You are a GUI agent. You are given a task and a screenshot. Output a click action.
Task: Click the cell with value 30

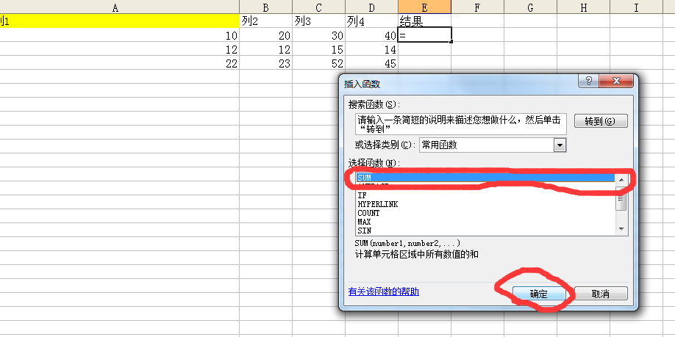[319, 35]
